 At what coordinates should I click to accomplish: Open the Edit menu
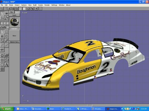(x=6, y=5)
